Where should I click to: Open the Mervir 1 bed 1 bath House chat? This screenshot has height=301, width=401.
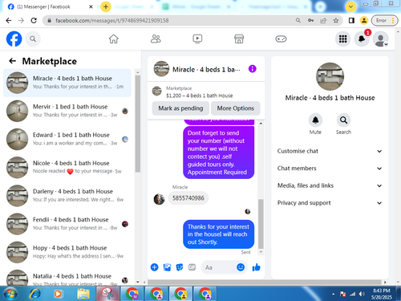(x=67, y=111)
